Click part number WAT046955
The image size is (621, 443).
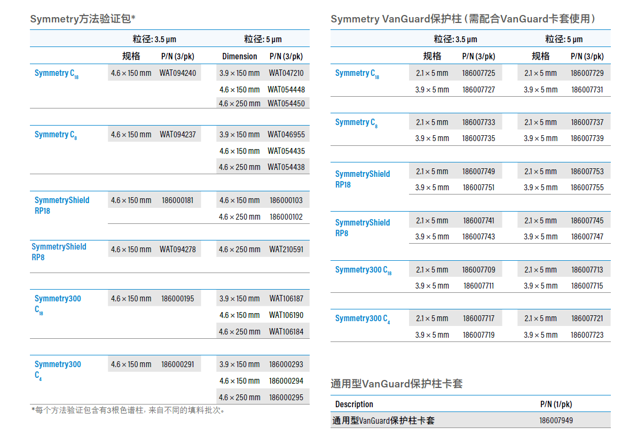coord(286,135)
